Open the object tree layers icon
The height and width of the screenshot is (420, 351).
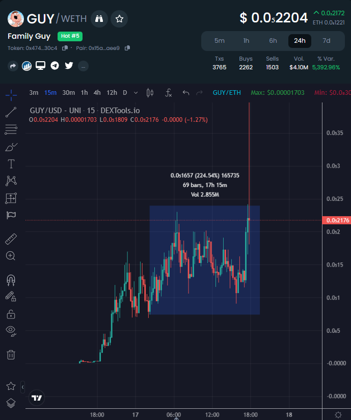pyautogui.click(x=11, y=403)
